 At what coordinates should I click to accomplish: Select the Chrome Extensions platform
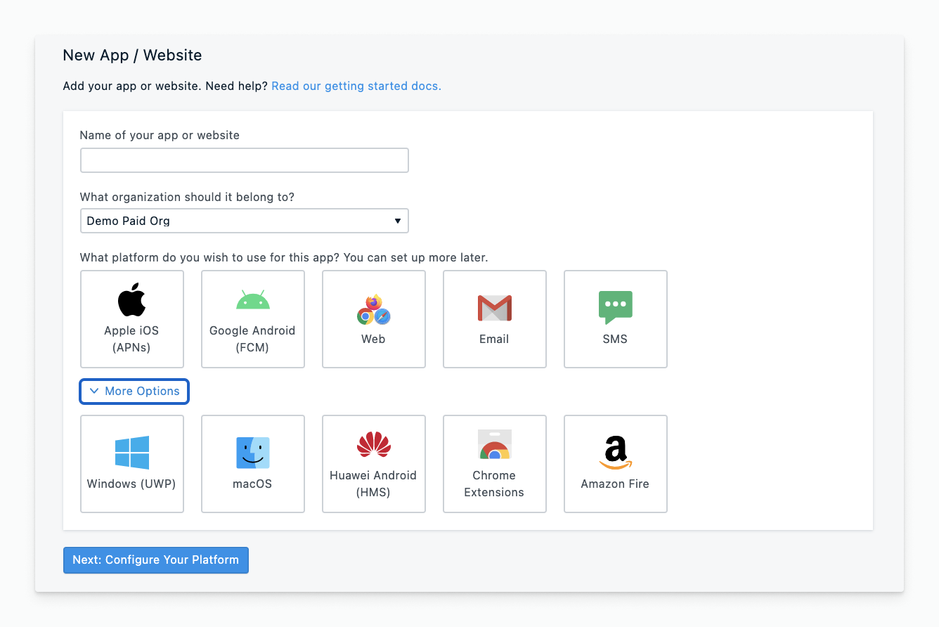tap(495, 464)
